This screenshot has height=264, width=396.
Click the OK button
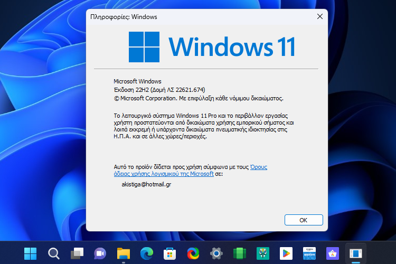(x=304, y=220)
